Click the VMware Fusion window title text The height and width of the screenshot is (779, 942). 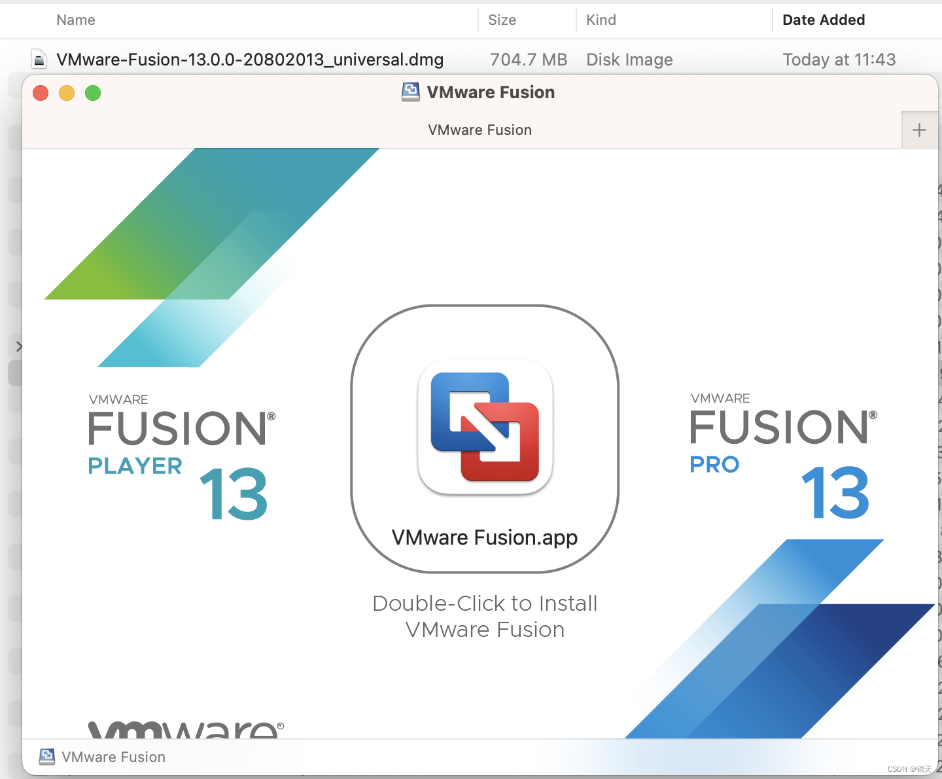pos(491,92)
